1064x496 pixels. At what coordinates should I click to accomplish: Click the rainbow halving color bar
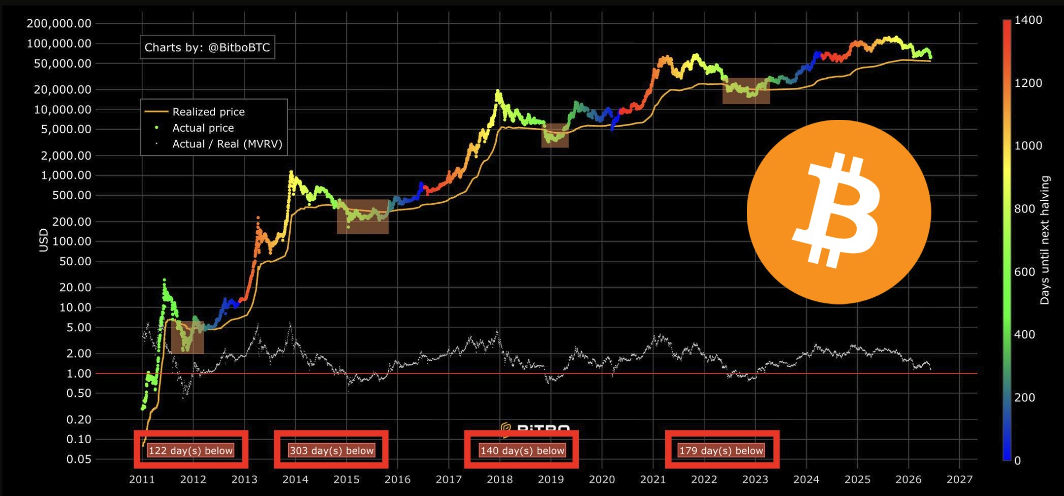(1007, 240)
